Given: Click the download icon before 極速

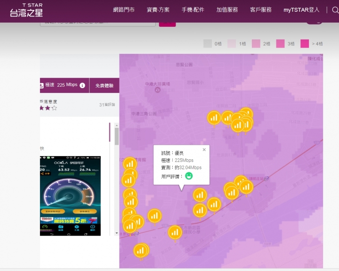Looking at the screenshot, I should pyautogui.click(x=41, y=85).
